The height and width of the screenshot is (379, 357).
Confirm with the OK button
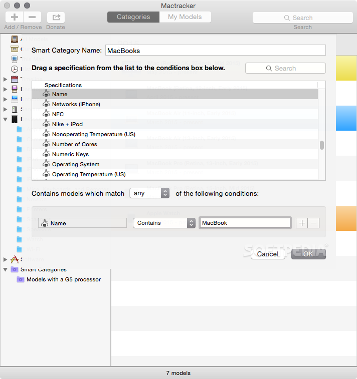point(308,254)
